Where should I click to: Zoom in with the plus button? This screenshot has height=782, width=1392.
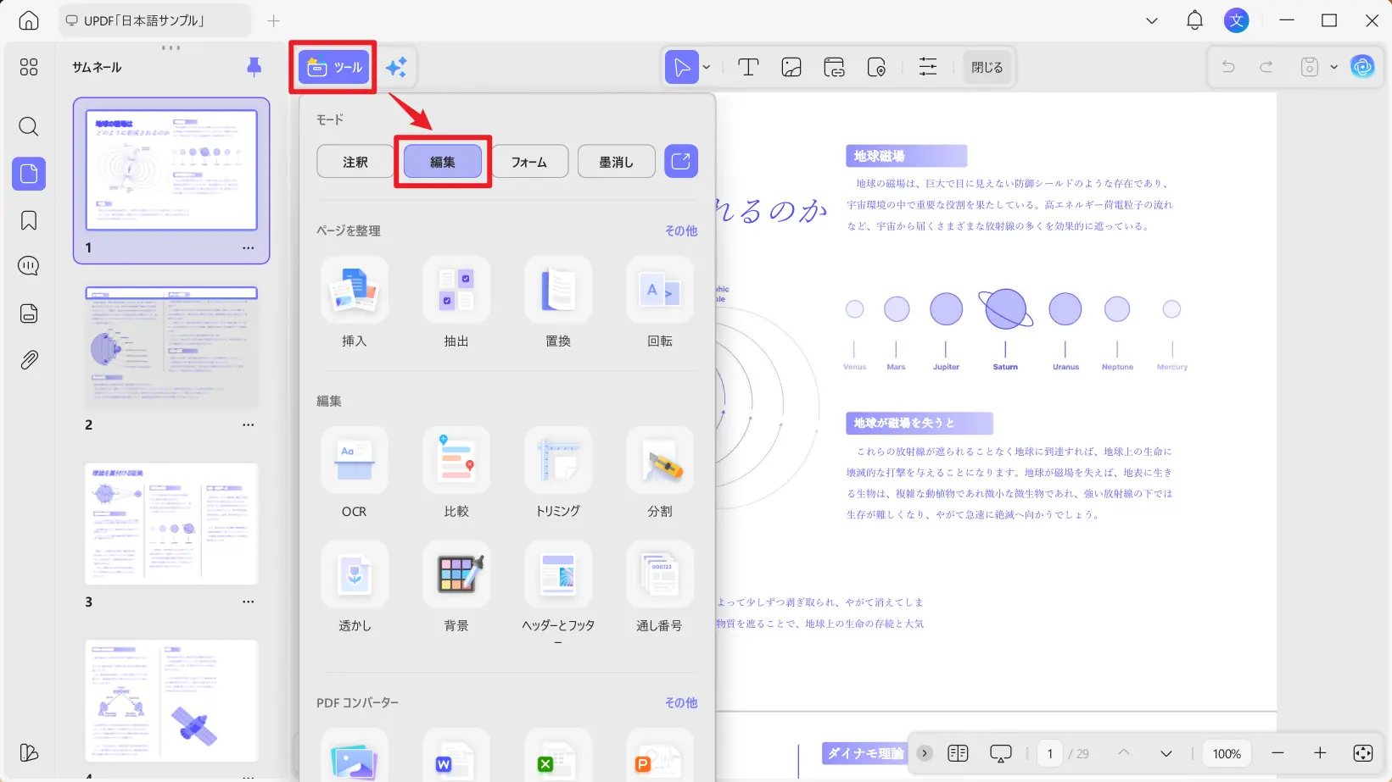1320,753
